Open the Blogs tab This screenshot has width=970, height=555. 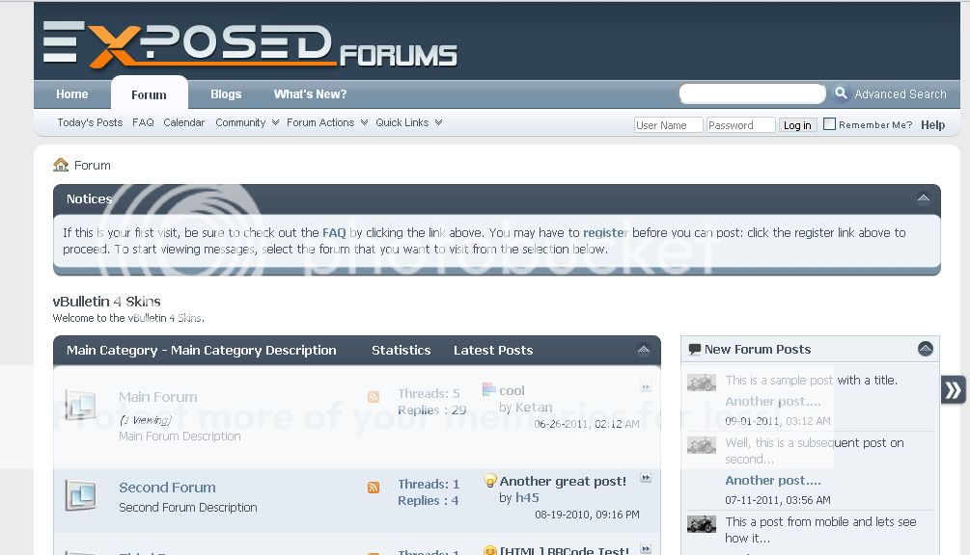coord(226,93)
